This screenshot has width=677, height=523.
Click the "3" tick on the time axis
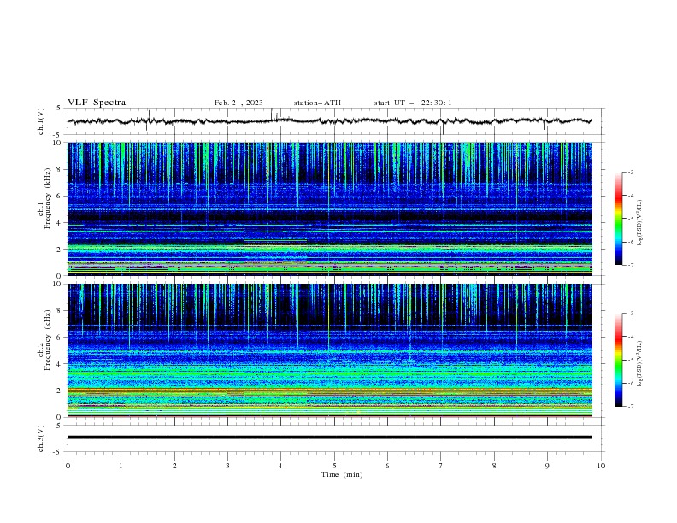tap(227, 466)
